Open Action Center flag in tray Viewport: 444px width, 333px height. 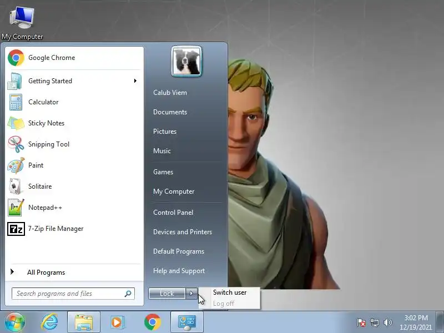click(x=361, y=322)
